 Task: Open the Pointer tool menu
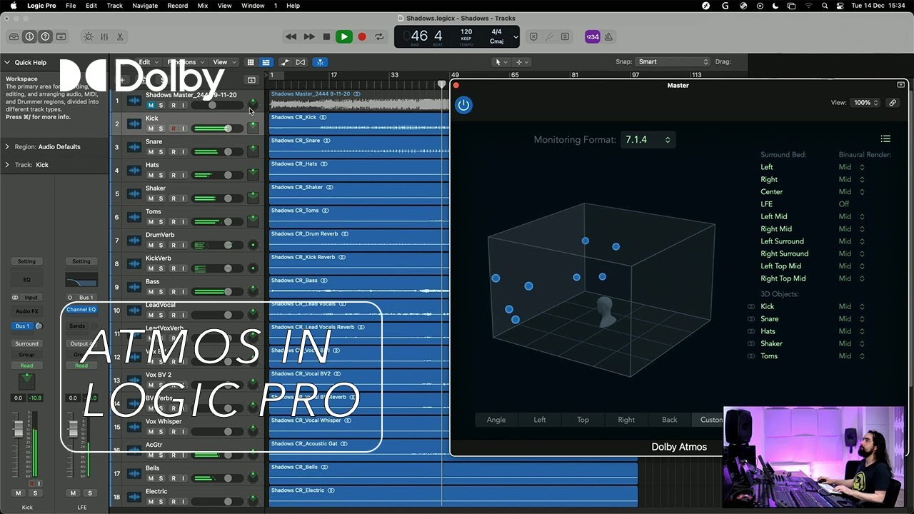501,62
